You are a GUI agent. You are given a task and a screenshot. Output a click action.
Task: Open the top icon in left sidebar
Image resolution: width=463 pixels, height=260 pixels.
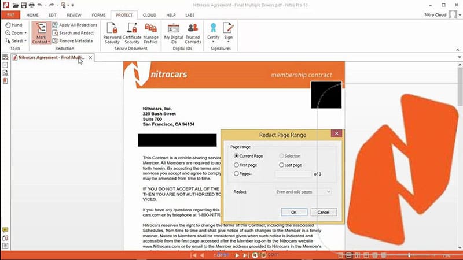pos(5,57)
